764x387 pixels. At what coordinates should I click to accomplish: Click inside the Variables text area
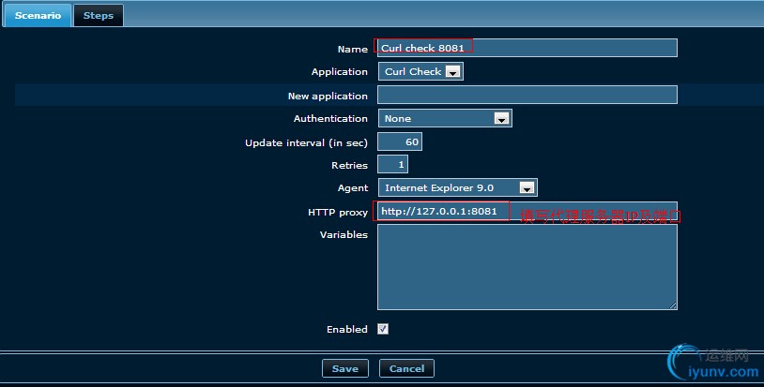click(527, 267)
